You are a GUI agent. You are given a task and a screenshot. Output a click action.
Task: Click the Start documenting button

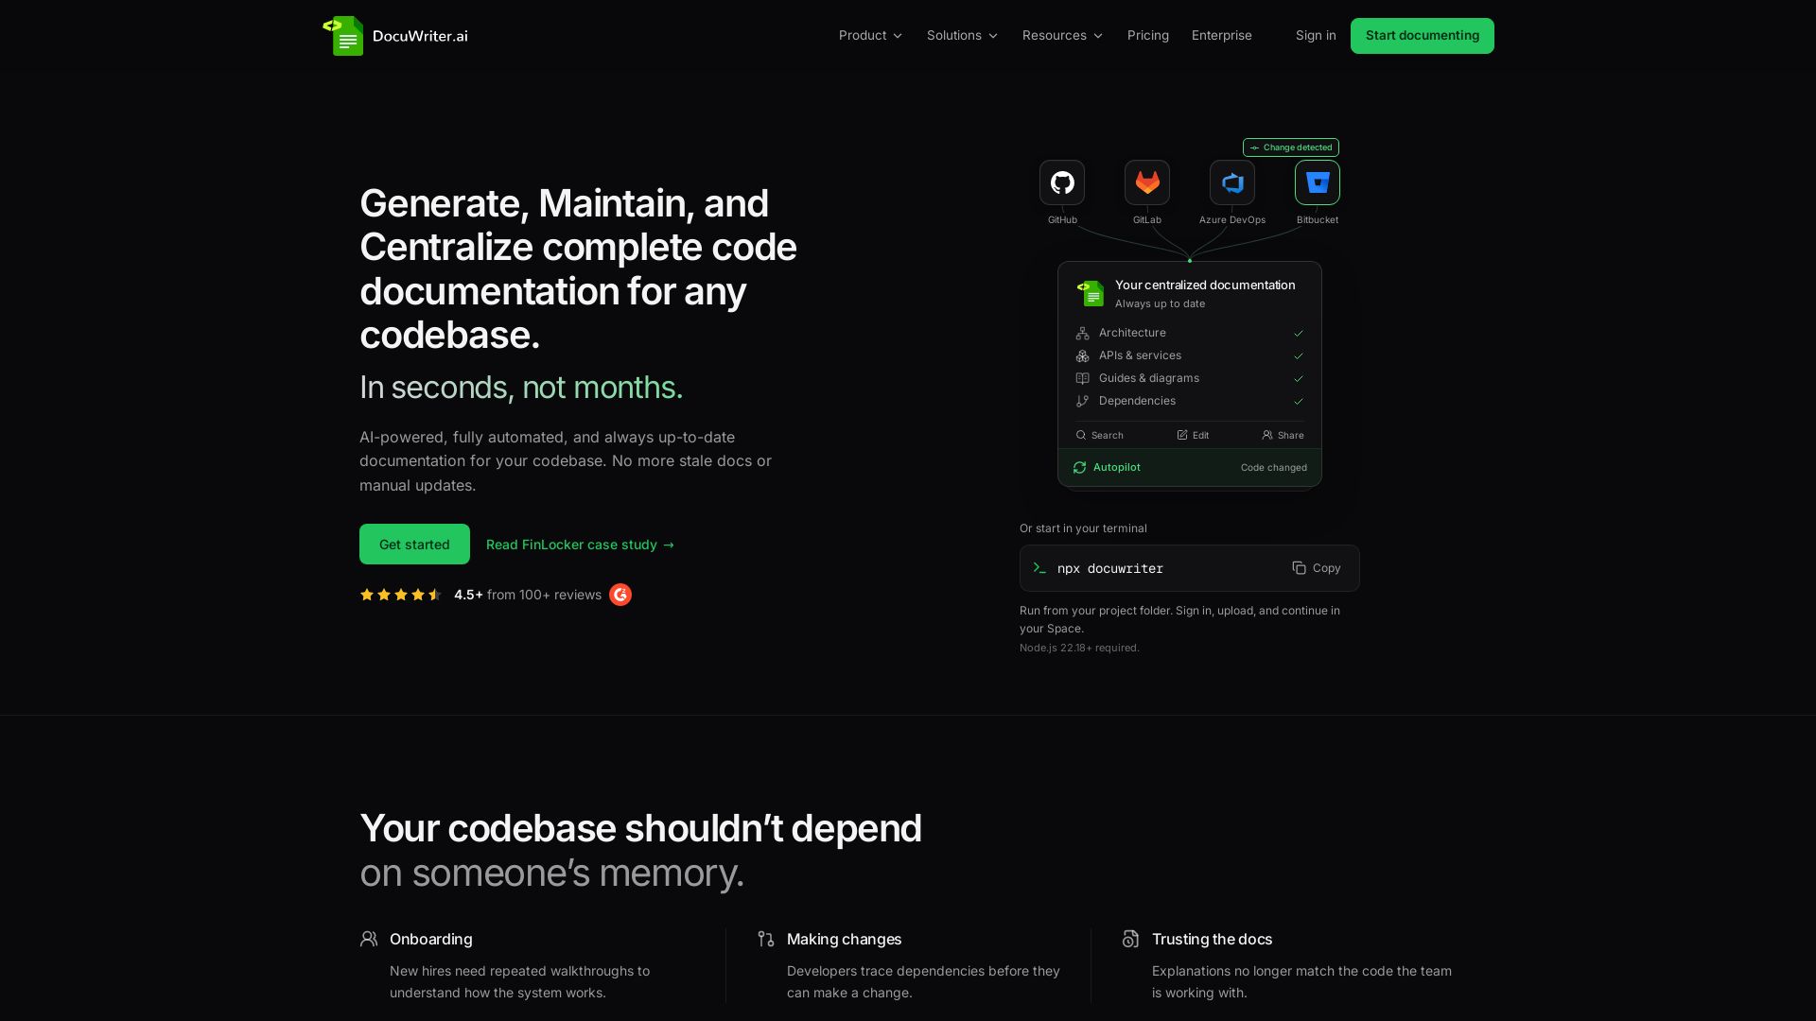tap(1423, 36)
